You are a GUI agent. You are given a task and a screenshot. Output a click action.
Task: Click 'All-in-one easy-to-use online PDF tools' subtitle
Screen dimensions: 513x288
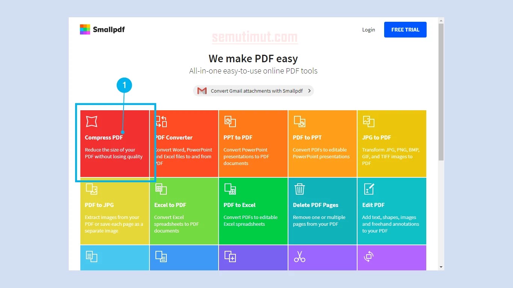point(253,71)
